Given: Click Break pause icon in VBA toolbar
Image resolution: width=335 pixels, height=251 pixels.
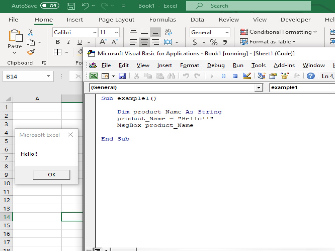Looking at the screenshot, I should [223, 76].
